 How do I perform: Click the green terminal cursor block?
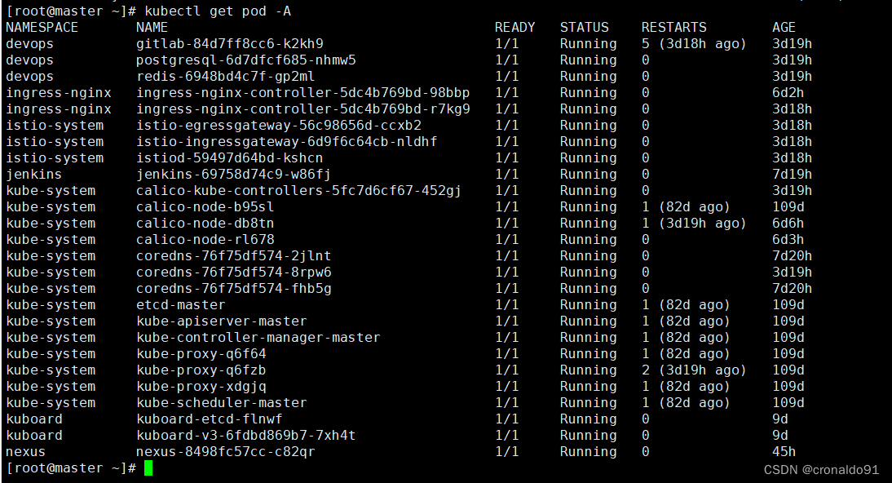pyautogui.click(x=148, y=468)
